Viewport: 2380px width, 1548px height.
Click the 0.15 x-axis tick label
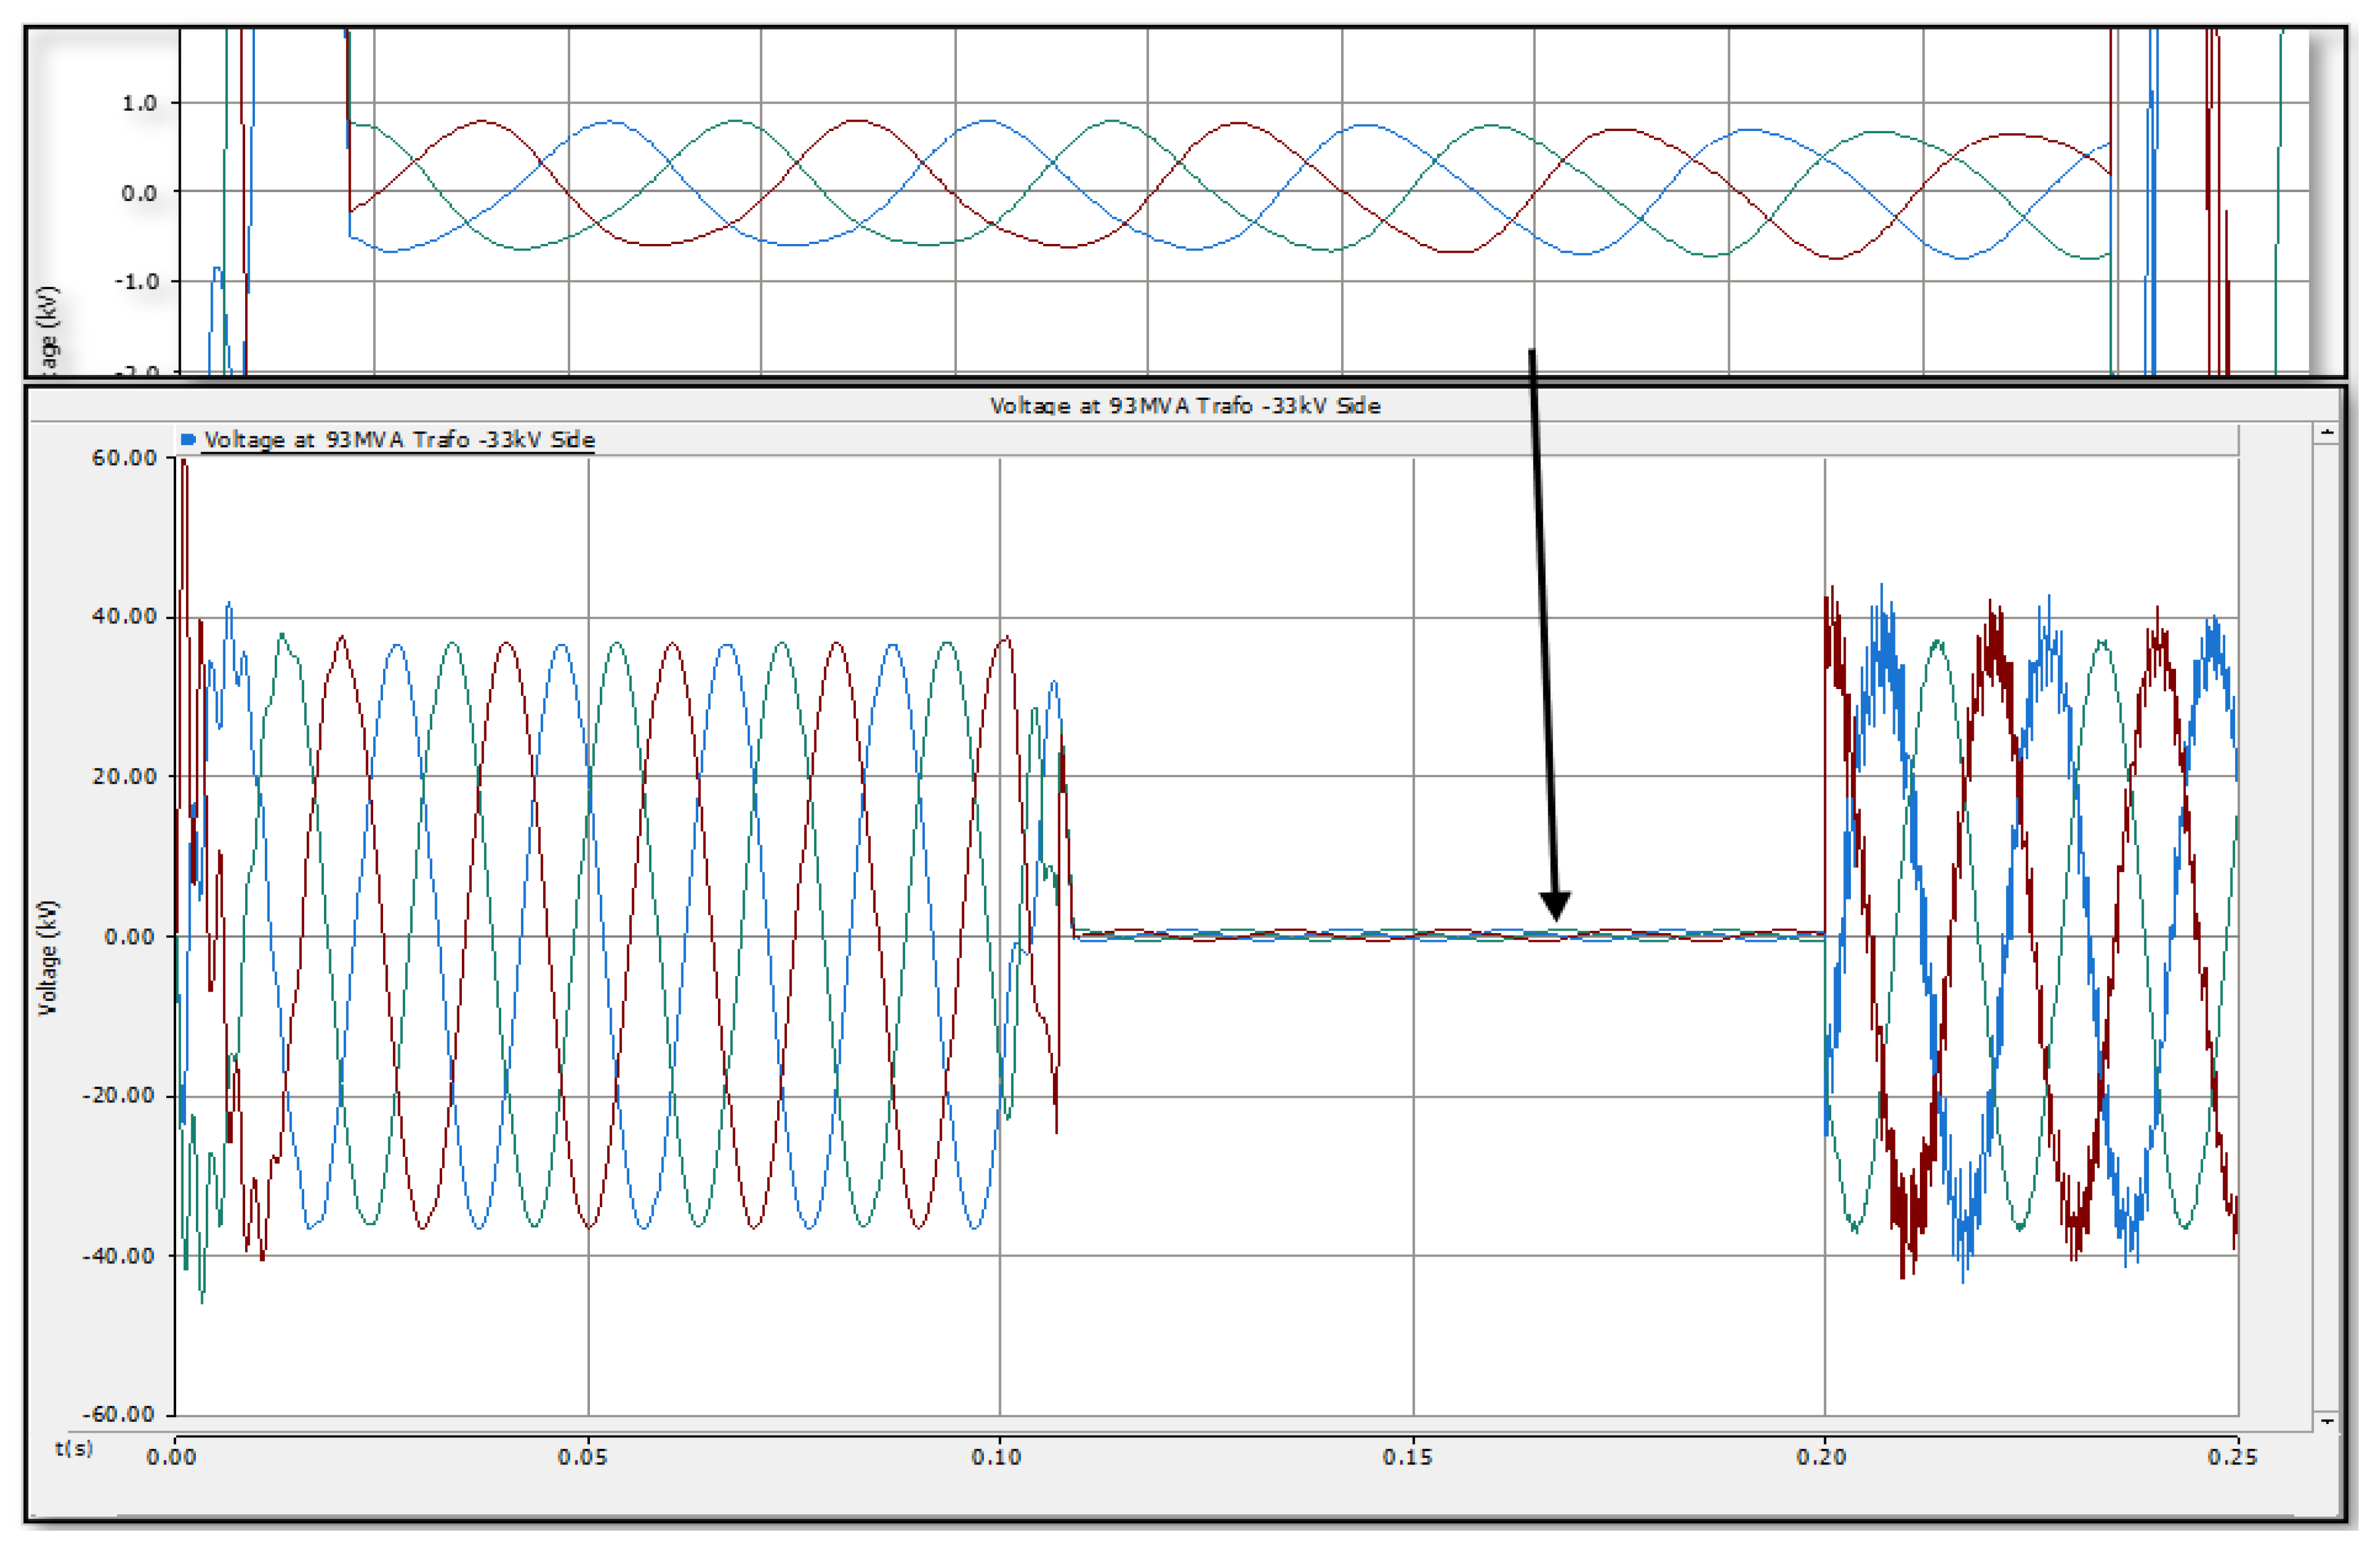(x=1408, y=1457)
